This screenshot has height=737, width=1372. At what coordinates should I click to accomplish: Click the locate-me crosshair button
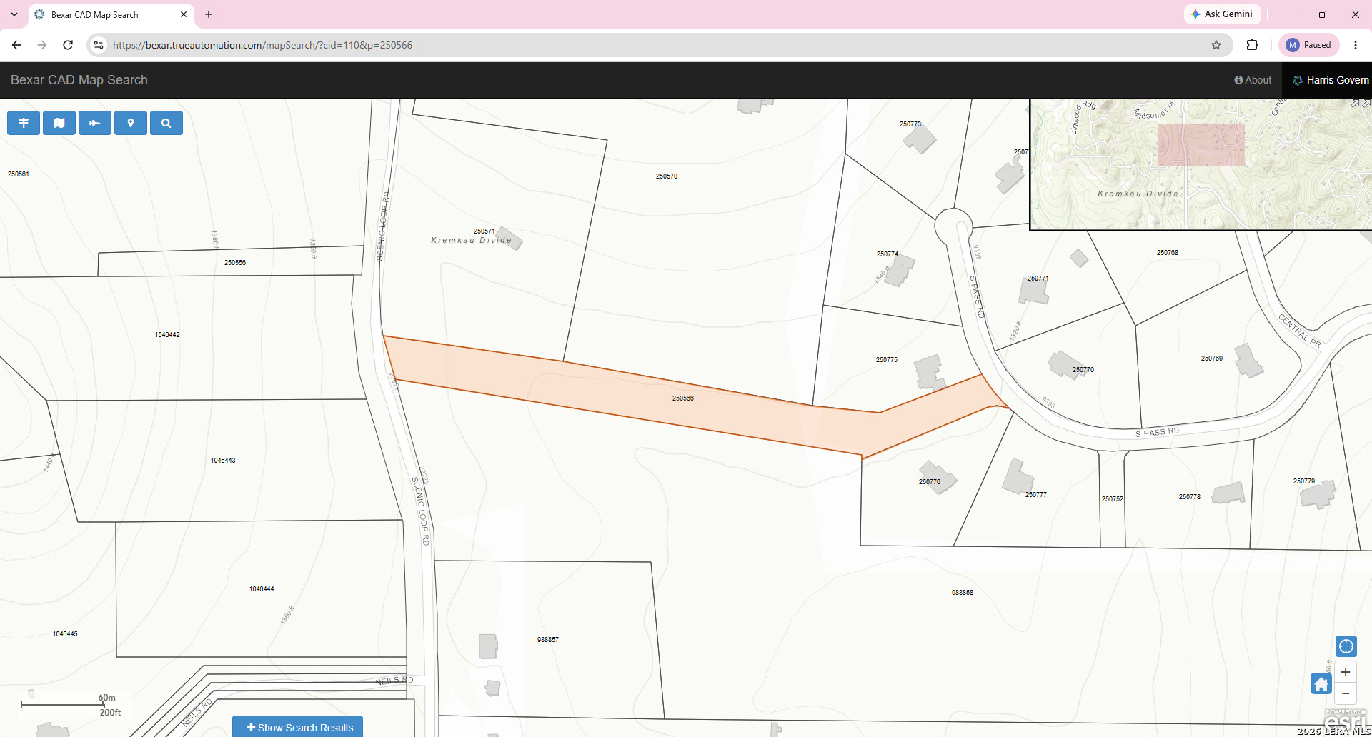1346,646
